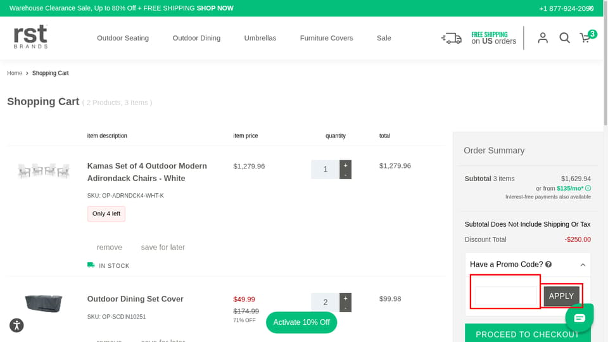608x342 pixels.
Task: Click the quantity field showing 2
Action: coord(326,303)
